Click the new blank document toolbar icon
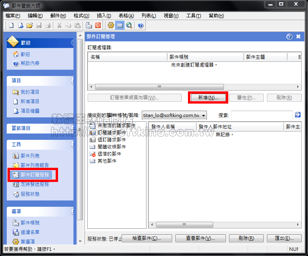 click(x=11, y=26)
